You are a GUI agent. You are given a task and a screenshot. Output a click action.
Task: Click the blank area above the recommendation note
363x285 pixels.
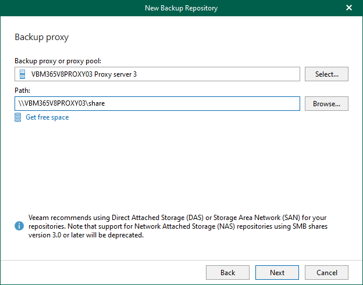tap(180, 168)
